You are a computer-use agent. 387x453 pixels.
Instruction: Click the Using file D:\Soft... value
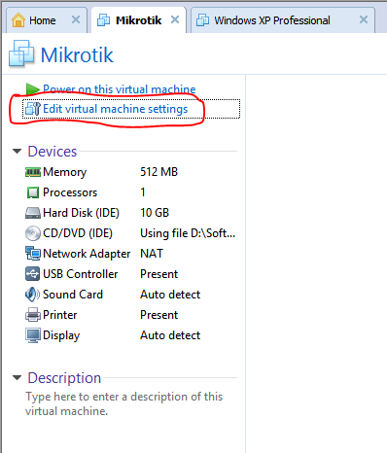188,233
